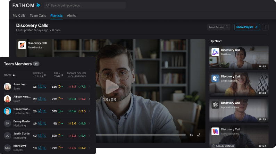Image resolution: width=276 pixels, height=154 pixels.
Task: Click the BioWave logo in Up Next
Action: (215, 52)
